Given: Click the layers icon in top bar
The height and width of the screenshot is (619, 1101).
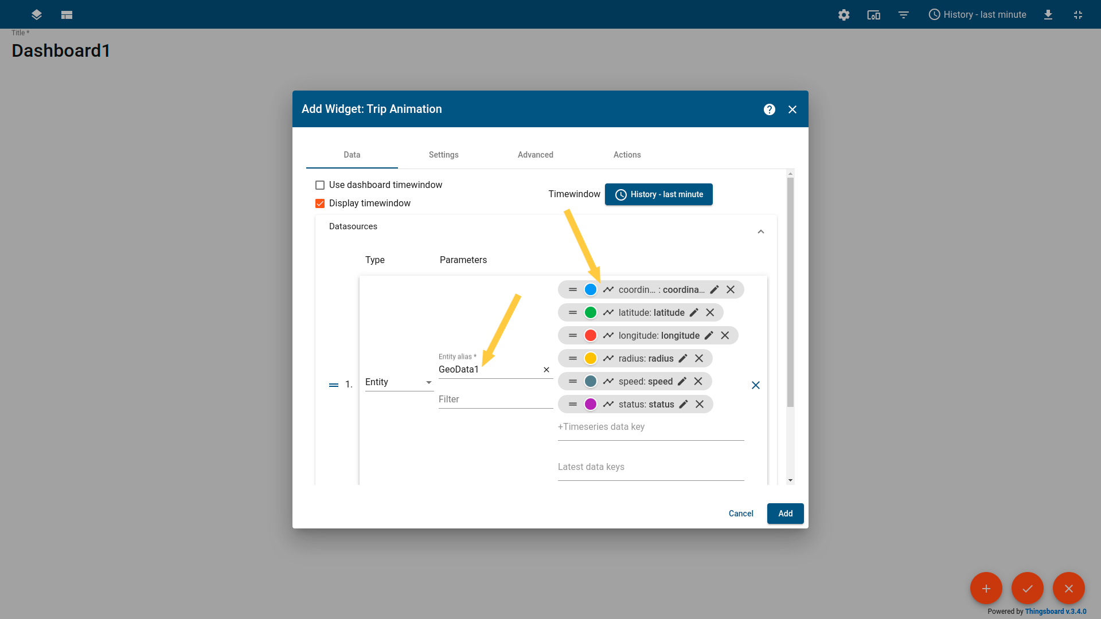Looking at the screenshot, I should [x=37, y=15].
